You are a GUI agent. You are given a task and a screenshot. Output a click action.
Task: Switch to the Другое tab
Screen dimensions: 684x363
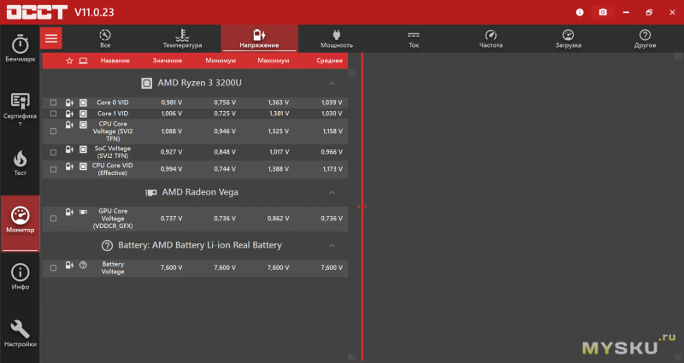[x=646, y=38]
